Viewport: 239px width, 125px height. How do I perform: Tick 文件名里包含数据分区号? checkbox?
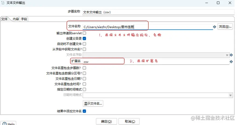coord(84,73)
